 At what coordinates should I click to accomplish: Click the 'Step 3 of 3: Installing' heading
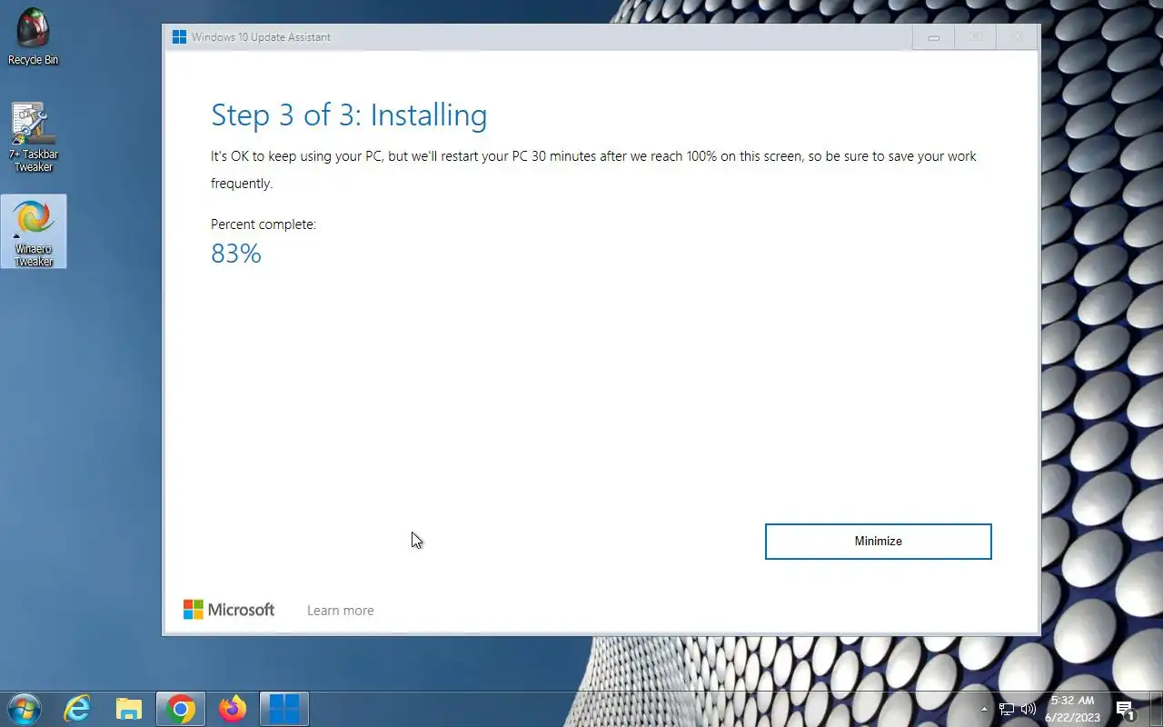(349, 115)
